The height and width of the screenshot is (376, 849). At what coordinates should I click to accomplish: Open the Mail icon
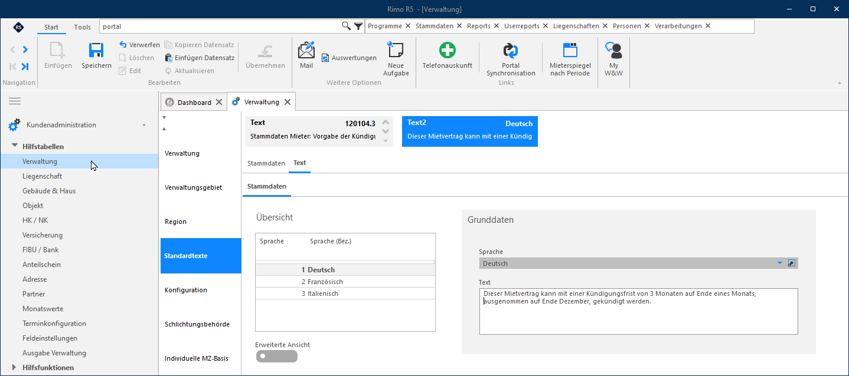pos(306,50)
